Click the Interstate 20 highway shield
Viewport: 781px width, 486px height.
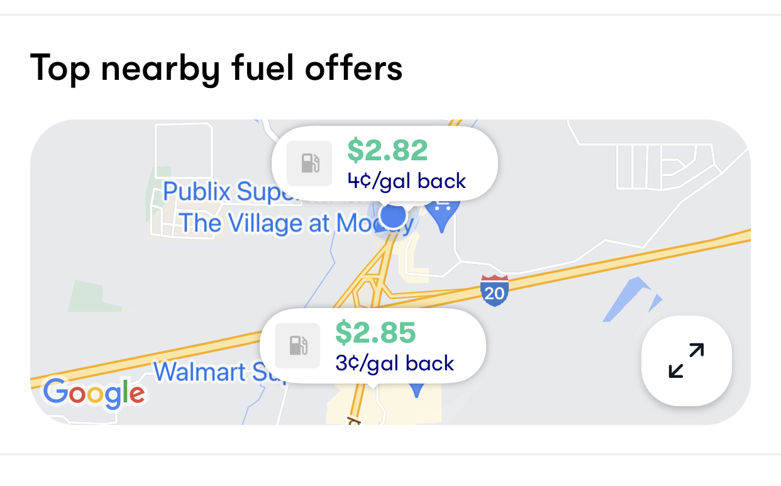(x=494, y=292)
